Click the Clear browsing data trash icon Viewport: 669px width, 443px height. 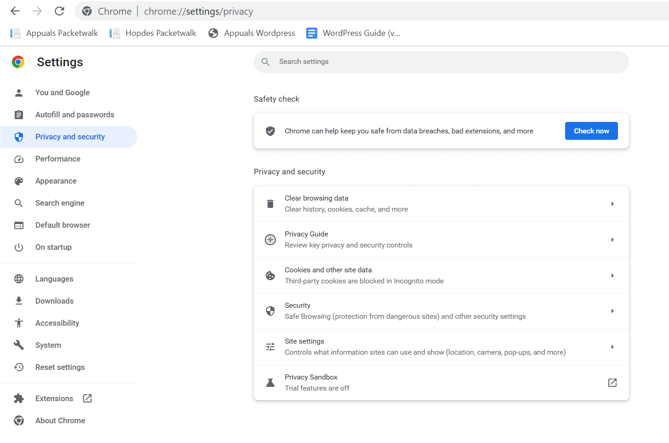270,204
